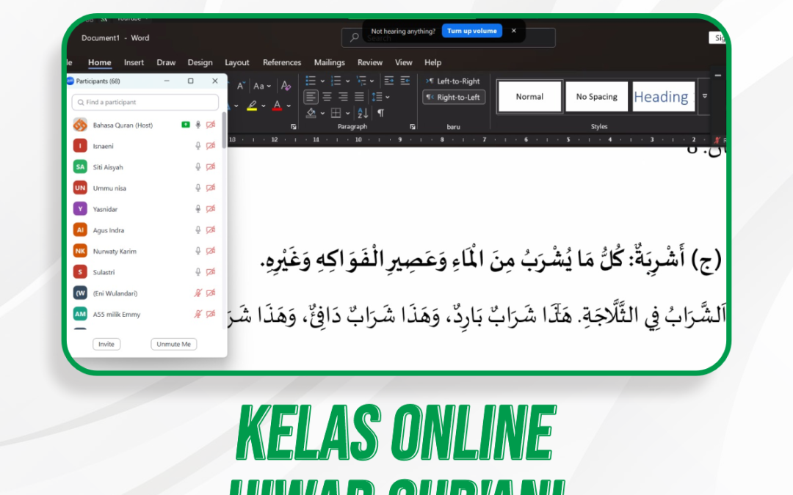This screenshot has width=793, height=495.
Task: Align the paragraph to the right
Action: 343,97
